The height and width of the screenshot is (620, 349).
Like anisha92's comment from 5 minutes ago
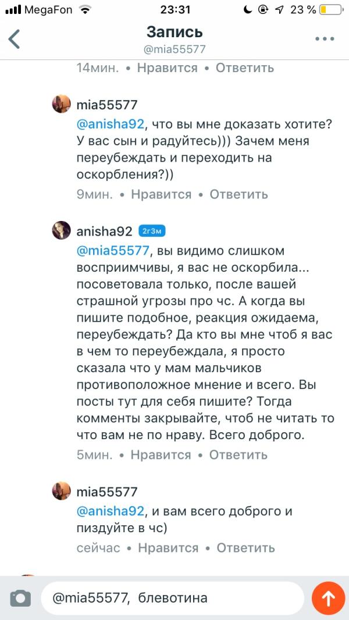point(161,455)
